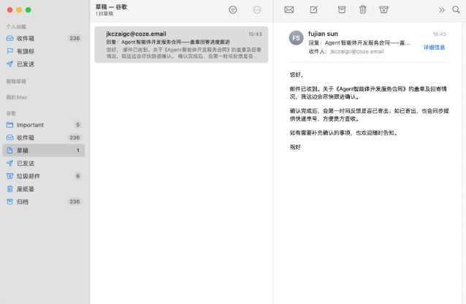This screenshot has width=466, height=304.
Task: Click the sender name fujian sun
Action: pos(323,34)
